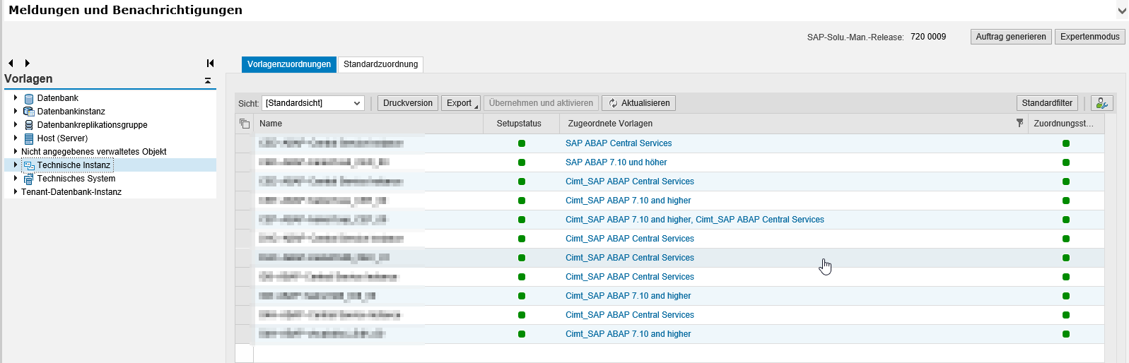Click the Datenbank tree icon

pos(29,98)
